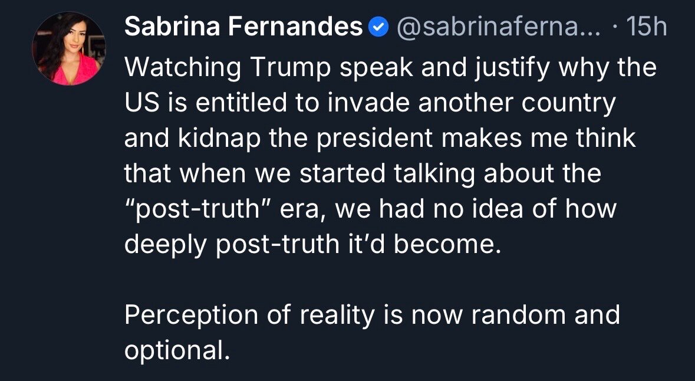Open Sabrina Fernandes' profile picture
The width and height of the screenshot is (695, 381).
pyautogui.click(x=68, y=48)
